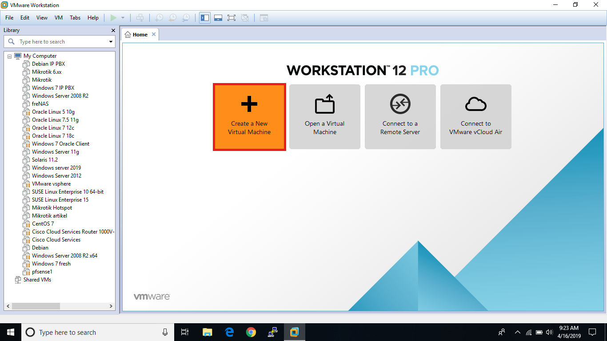Collapse the My Computer tree node
Image resolution: width=607 pixels, height=341 pixels.
[9, 56]
